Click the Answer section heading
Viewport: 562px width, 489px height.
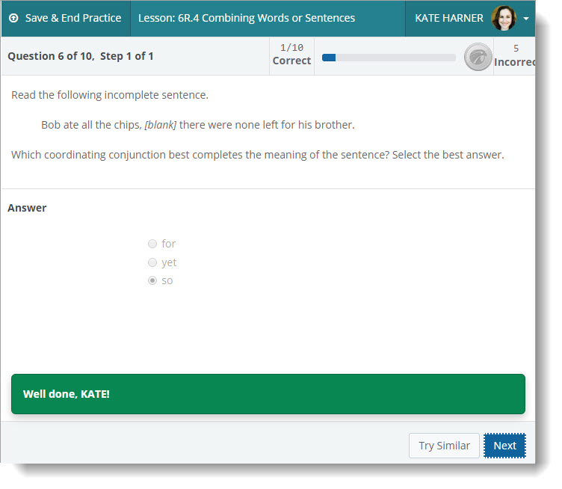pos(27,208)
